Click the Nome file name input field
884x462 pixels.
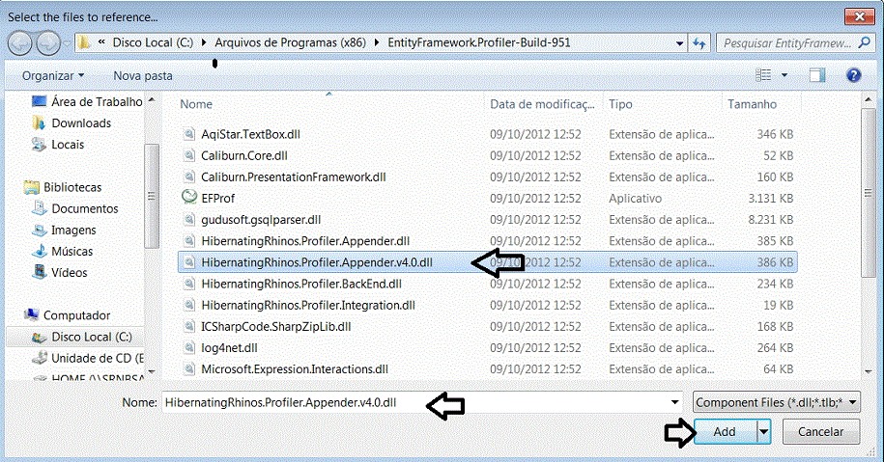(x=421, y=402)
